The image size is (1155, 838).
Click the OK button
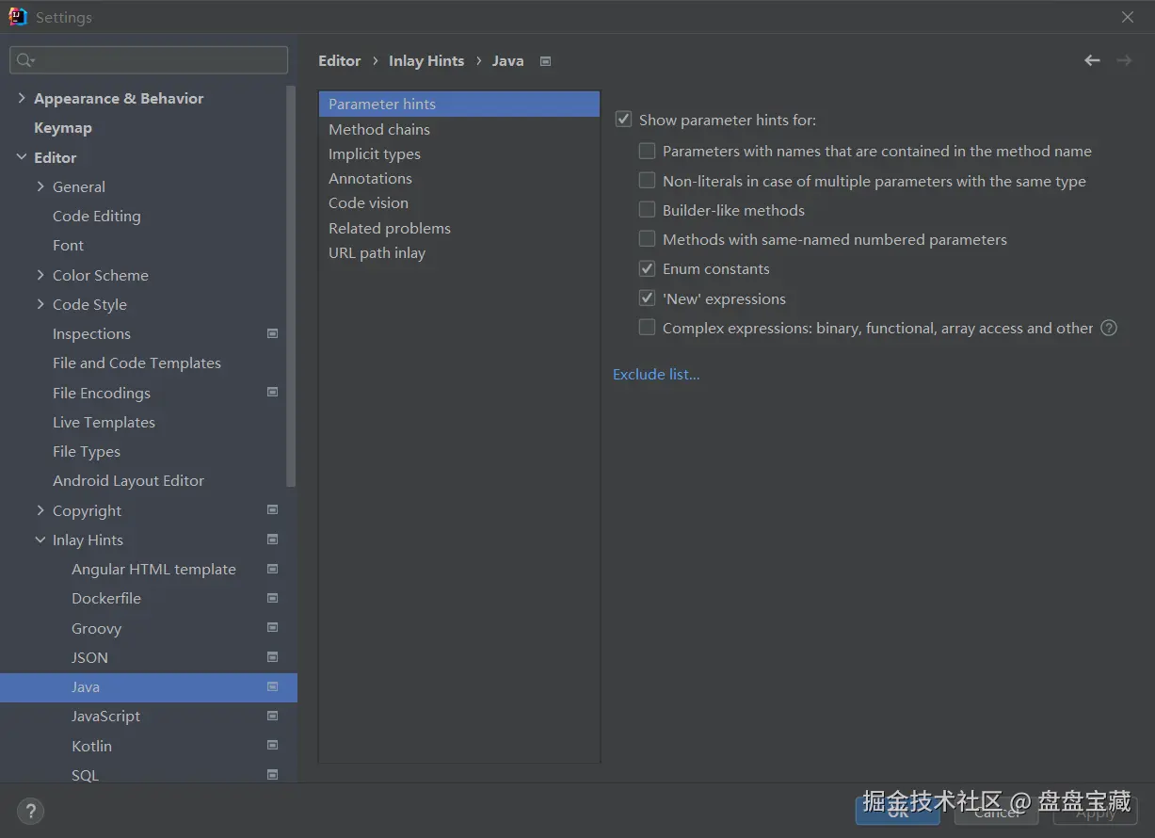pyautogui.click(x=897, y=811)
